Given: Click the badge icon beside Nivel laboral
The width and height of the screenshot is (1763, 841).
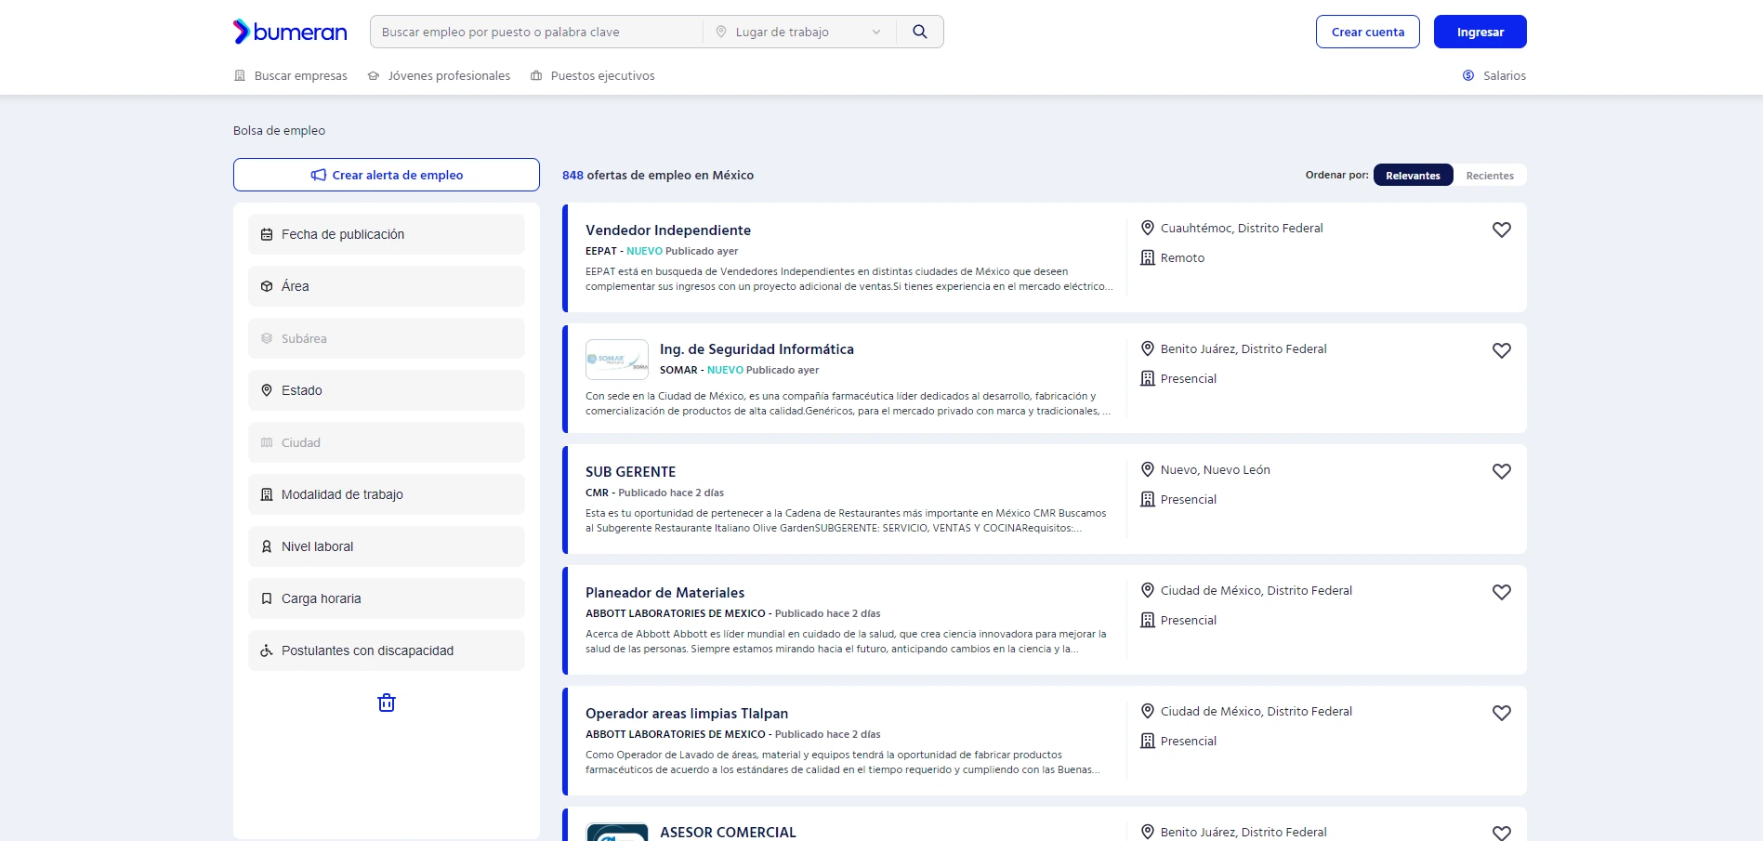Looking at the screenshot, I should click(267, 546).
